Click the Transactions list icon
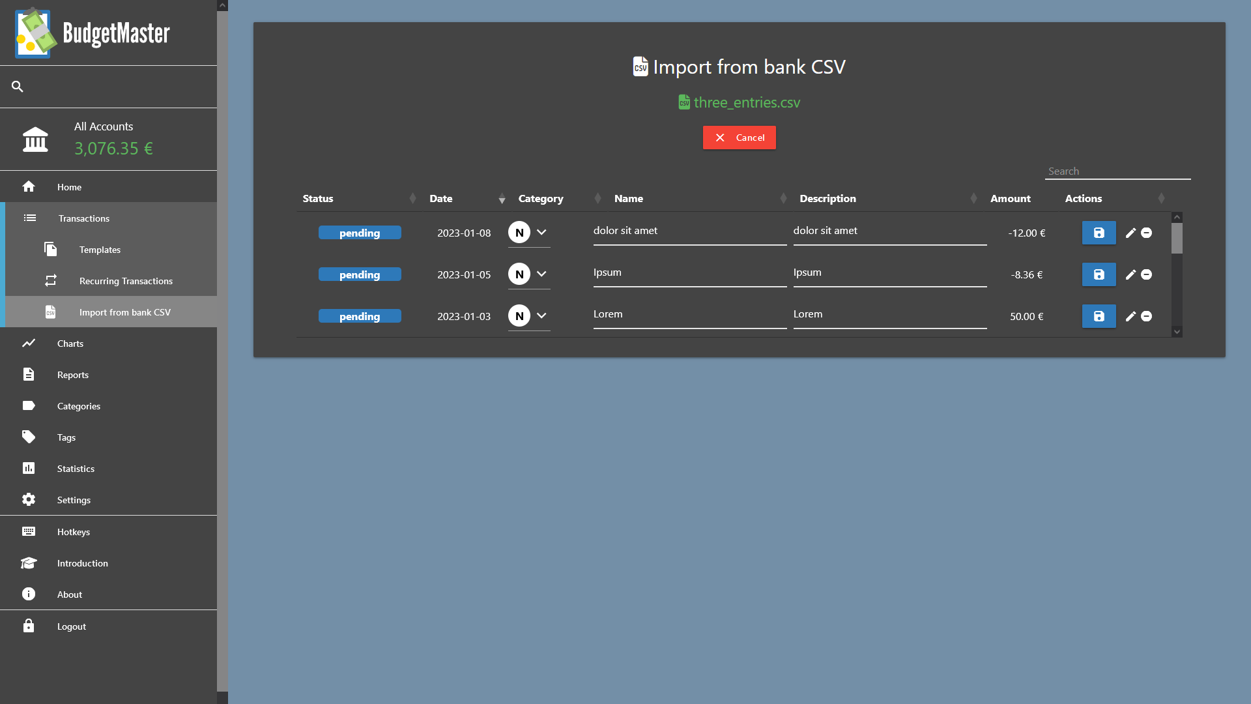 tap(30, 218)
